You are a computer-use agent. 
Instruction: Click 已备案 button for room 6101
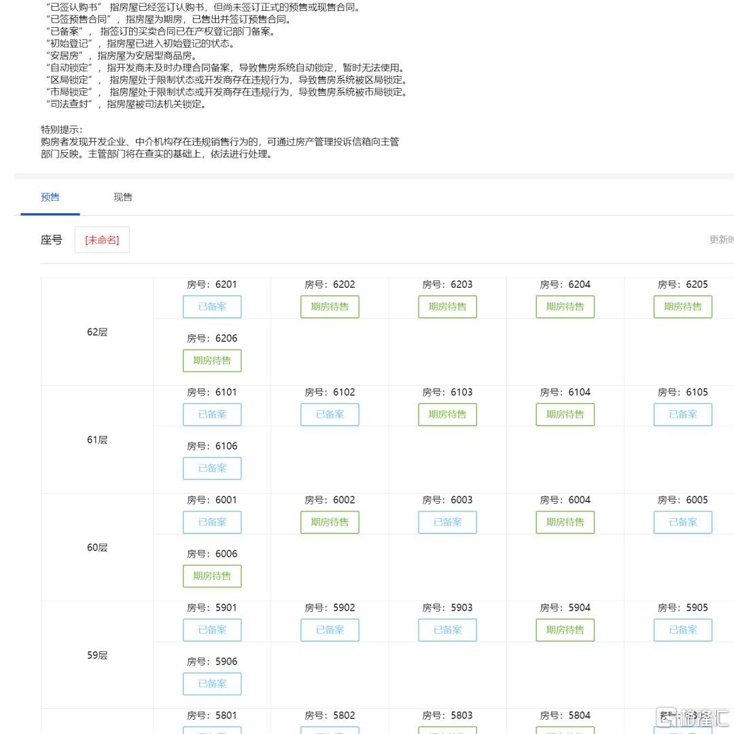point(212,414)
